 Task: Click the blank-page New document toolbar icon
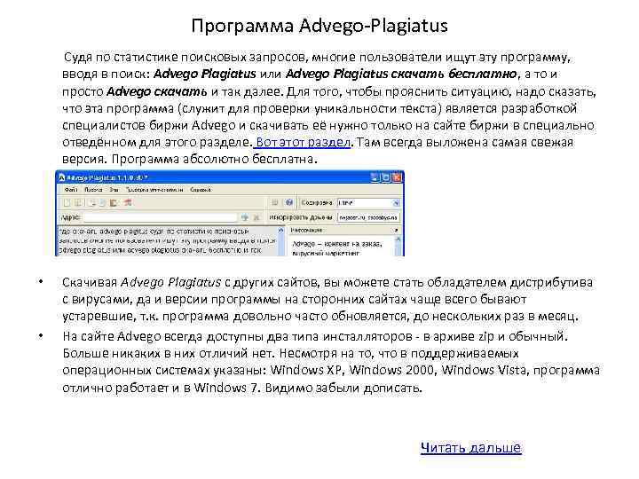coord(67,202)
